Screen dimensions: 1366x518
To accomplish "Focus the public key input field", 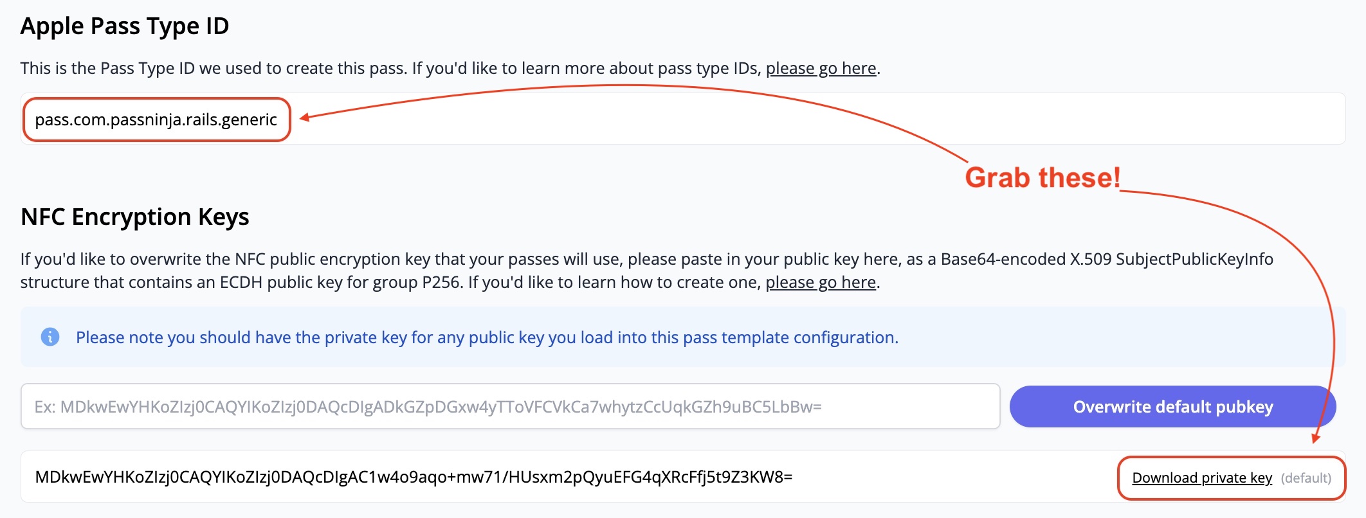I will [x=510, y=407].
